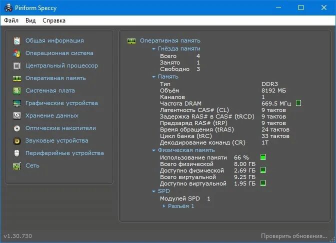The width and height of the screenshot is (336, 243).
Task: Click the Оптические накопители disc icon
Action: click(17, 128)
